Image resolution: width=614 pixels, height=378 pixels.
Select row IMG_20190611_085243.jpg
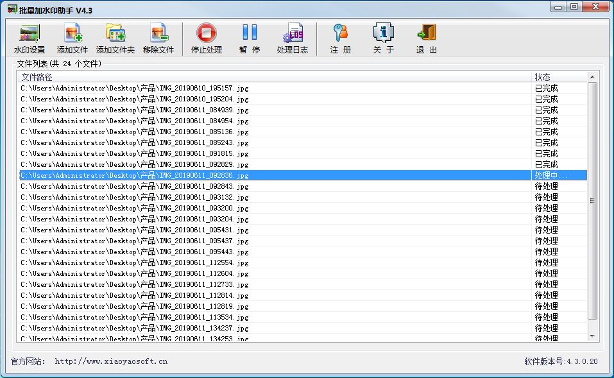pos(303,142)
